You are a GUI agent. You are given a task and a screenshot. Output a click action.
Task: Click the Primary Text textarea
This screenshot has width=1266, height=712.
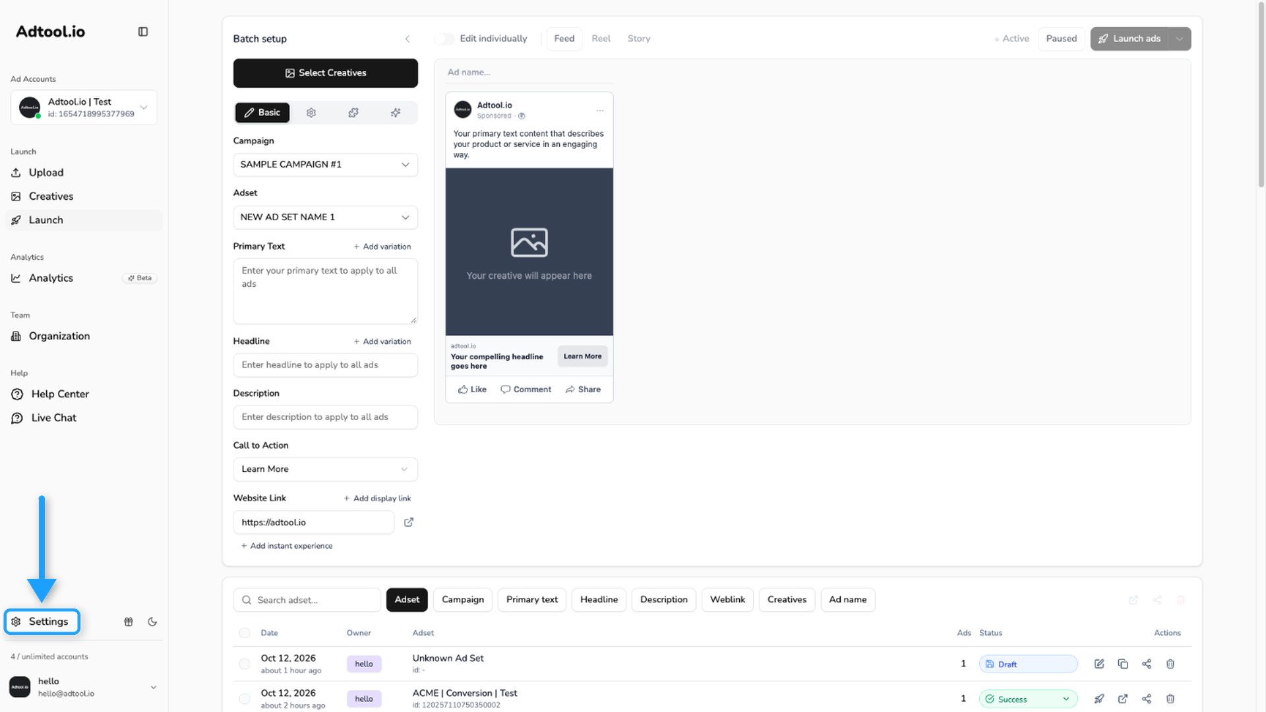pyautogui.click(x=325, y=291)
